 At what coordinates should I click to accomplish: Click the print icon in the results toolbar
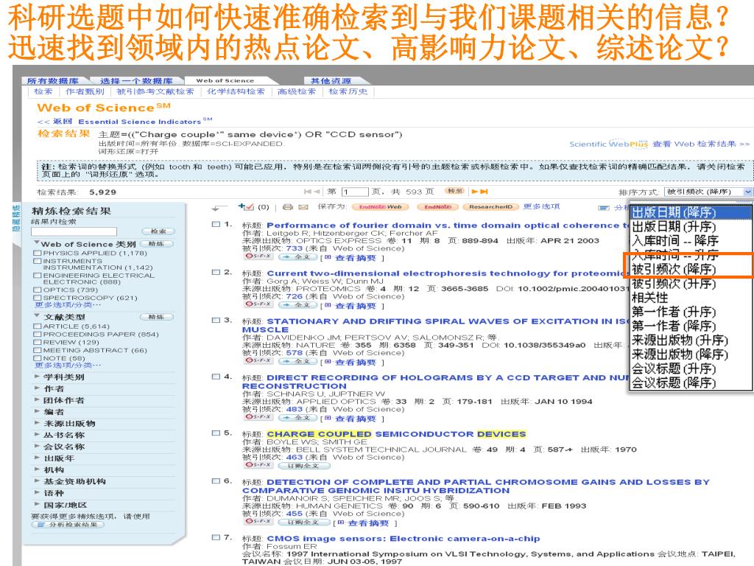pos(288,207)
